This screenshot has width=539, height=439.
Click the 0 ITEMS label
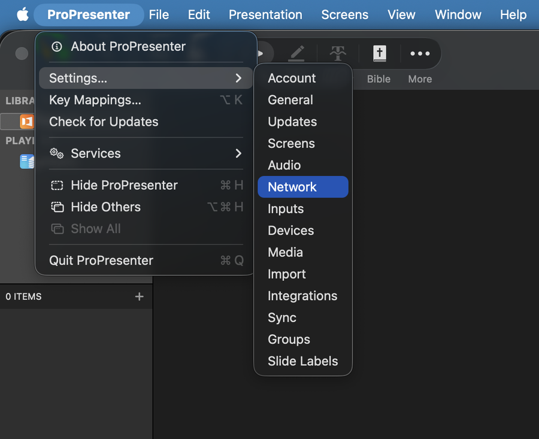[23, 296]
